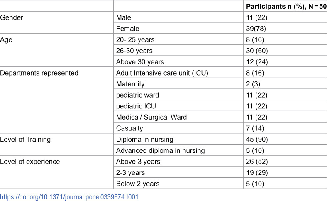The width and height of the screenshot is (327, 201).
Task: Click the Age category label
Action: tap(6, 39)
